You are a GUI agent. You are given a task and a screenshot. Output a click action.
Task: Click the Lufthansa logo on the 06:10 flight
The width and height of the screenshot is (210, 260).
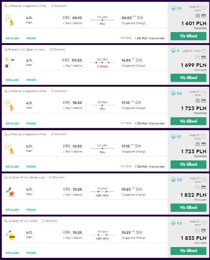[x=8, y=18]
